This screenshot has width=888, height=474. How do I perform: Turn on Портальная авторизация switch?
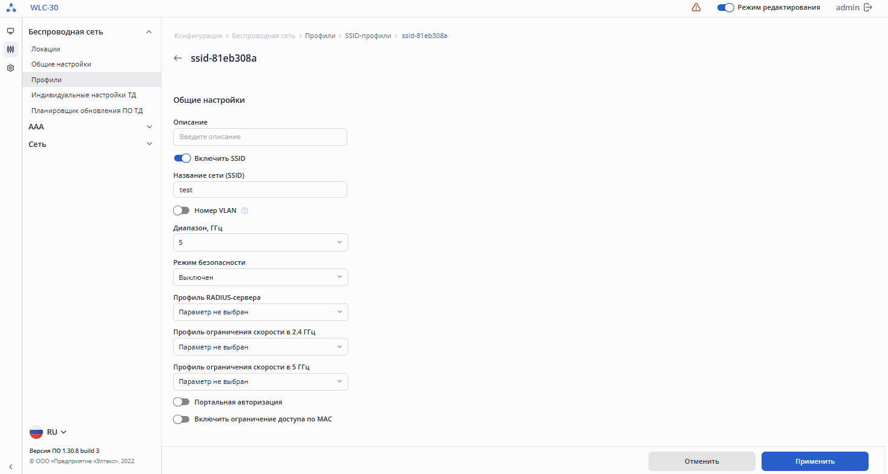[x=181, y=402]
